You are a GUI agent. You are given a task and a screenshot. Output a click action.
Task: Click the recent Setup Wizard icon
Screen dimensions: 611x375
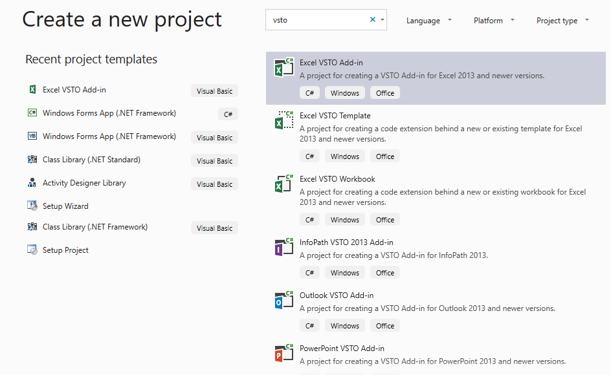coord(32,206)
